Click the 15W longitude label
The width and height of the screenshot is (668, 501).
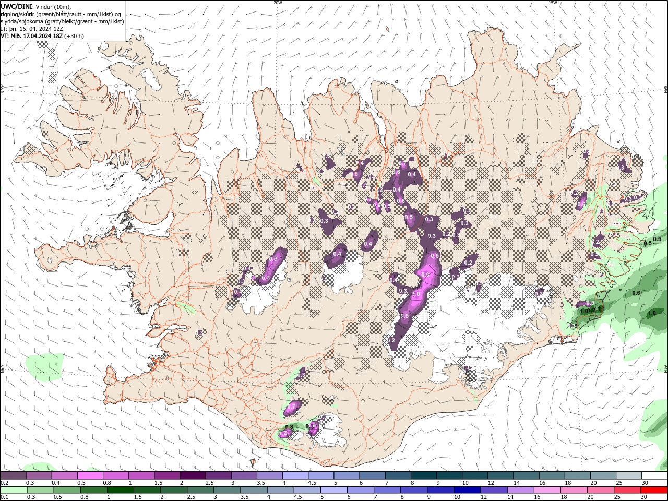point(553,3)
